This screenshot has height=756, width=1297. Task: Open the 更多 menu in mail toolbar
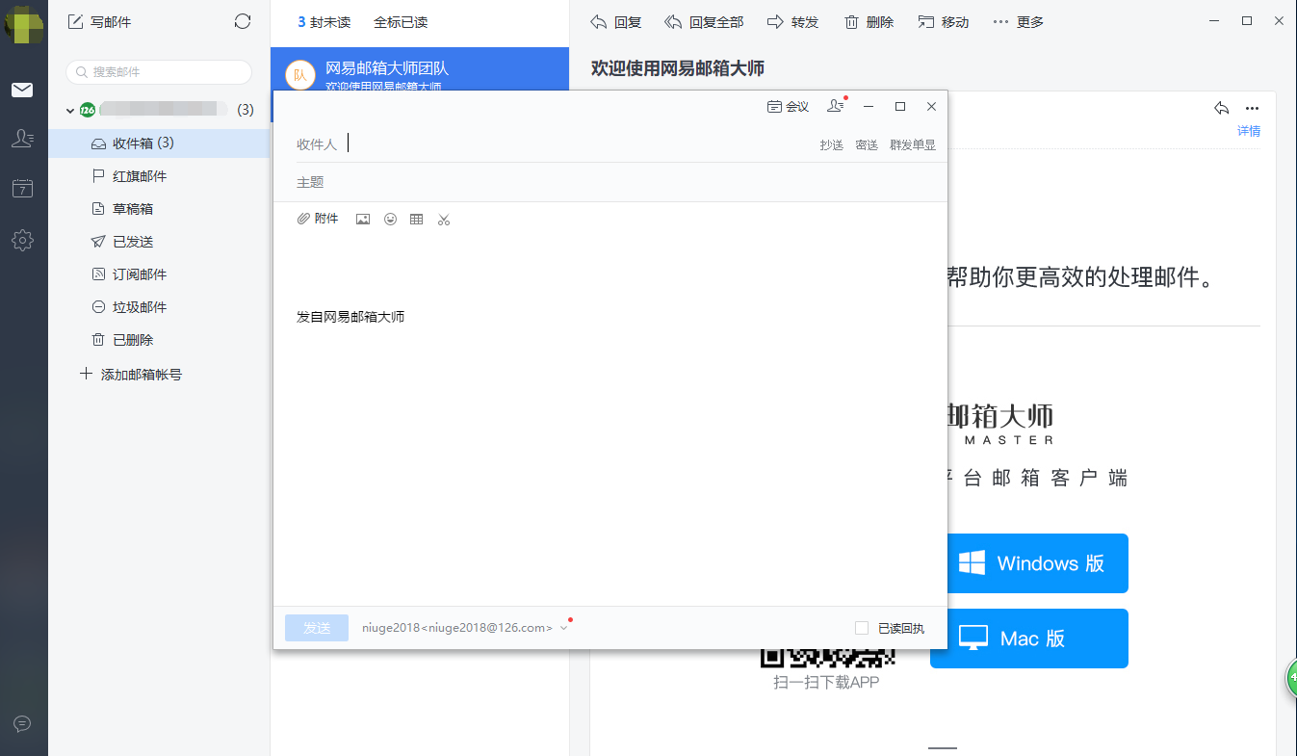(x=1018, y=22)
